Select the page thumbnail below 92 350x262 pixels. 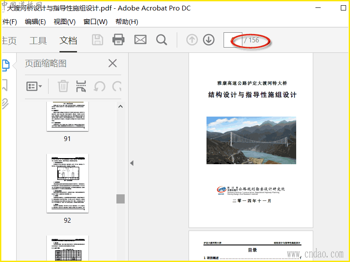point(68,248)
